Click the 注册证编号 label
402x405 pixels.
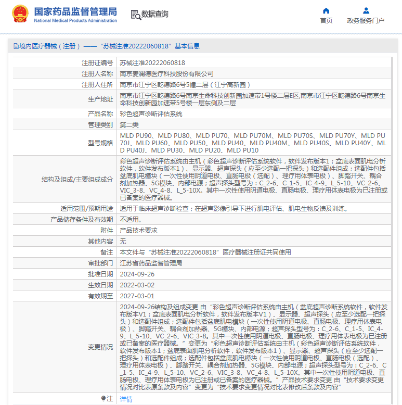coord(97,63)
